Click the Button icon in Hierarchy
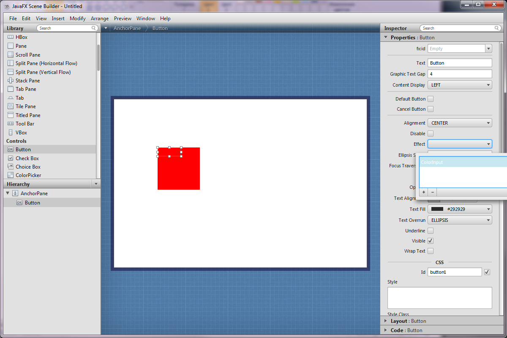Image resolution: width=507 pixels, height=338 pixels. [x=19, y=203]
